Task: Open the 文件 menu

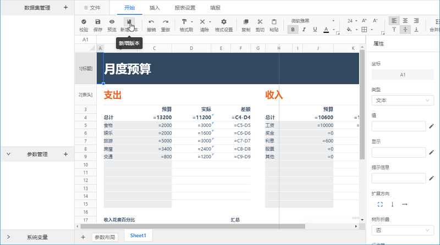Action: [x=92, y=8]
